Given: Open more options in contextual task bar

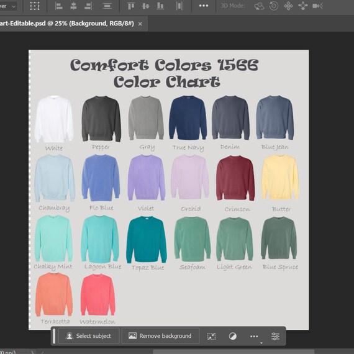Looking at the screenshot, I should click(254, 337).
